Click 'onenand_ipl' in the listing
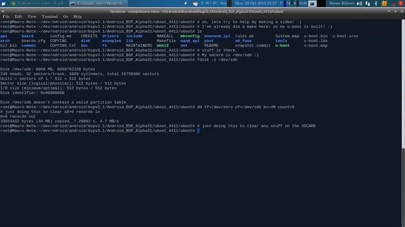The width and height of the screenshot is (405, 227). 217,36
